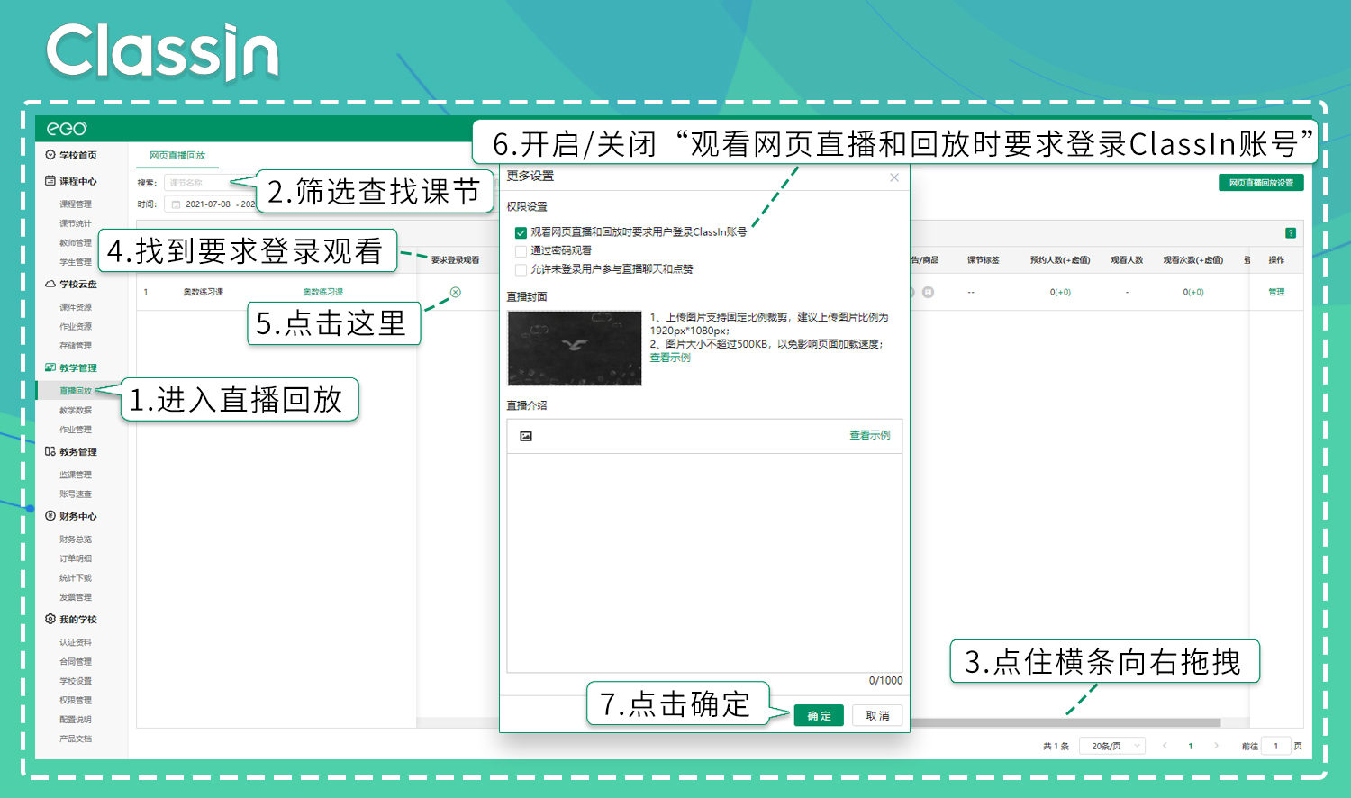Click the table's horizontal scrollbar
Screen dimensions: 1351x798
point(1065,722)
